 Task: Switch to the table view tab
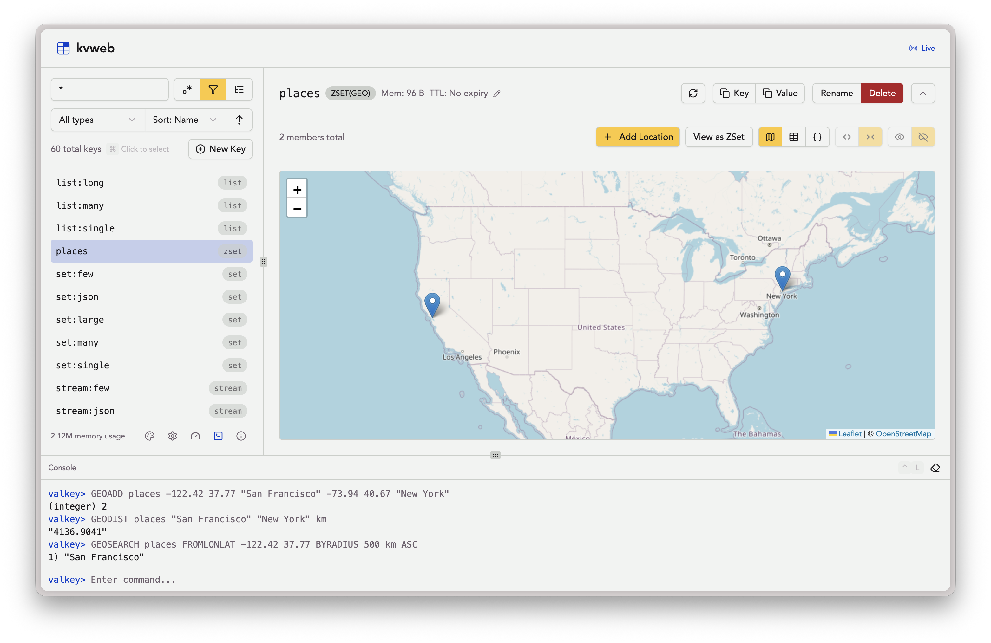pos(794,137)
